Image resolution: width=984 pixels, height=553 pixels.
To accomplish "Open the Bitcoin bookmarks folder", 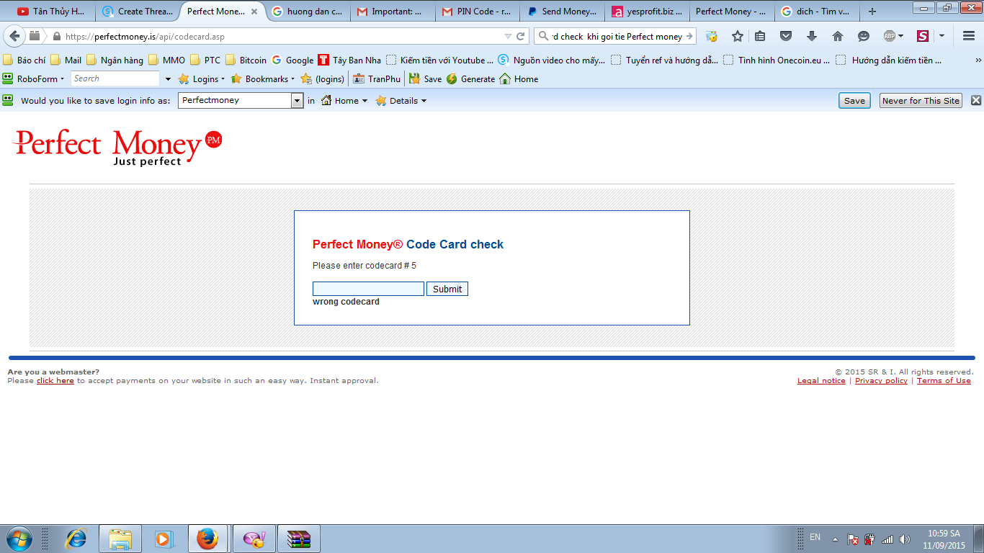I will point(246,60).
